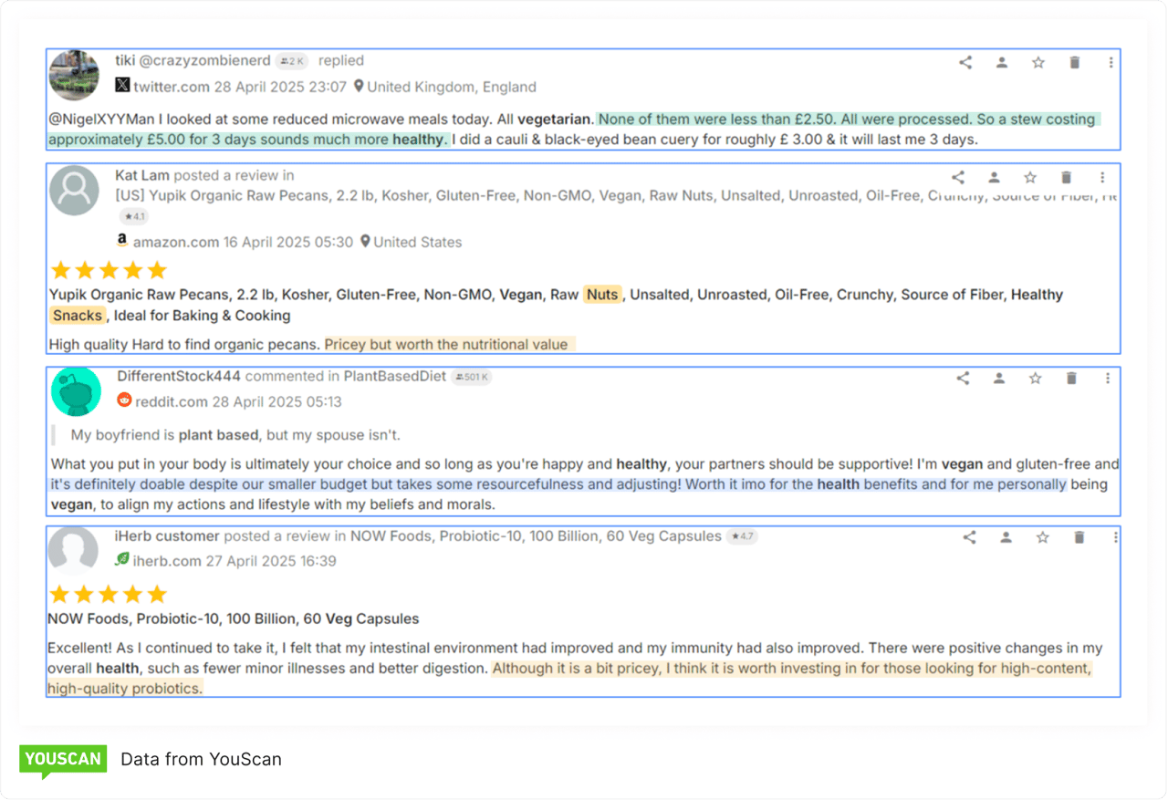Click Kat Lam's avatar thumbnail
Image resolution: width=1168 pixels, height=800 pixels.
click(x=74, y=191)
